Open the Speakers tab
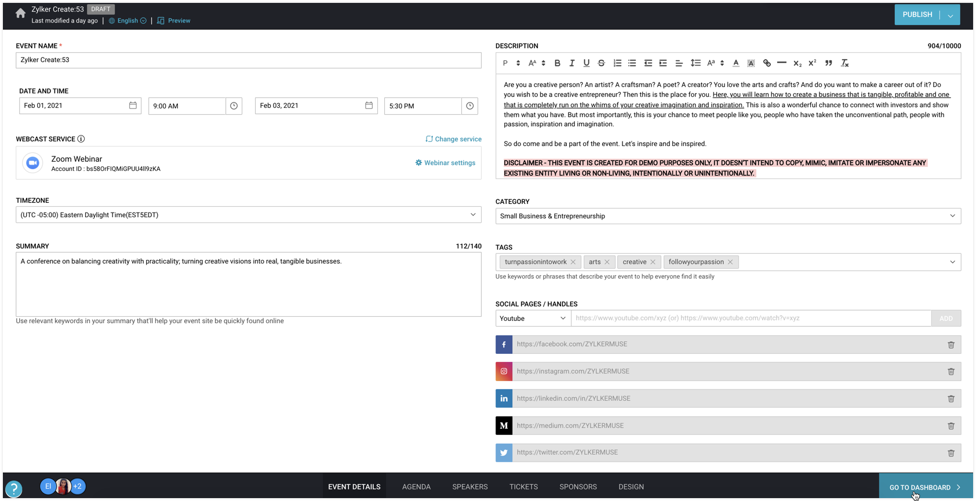976x501 pixels. point(469,487)
